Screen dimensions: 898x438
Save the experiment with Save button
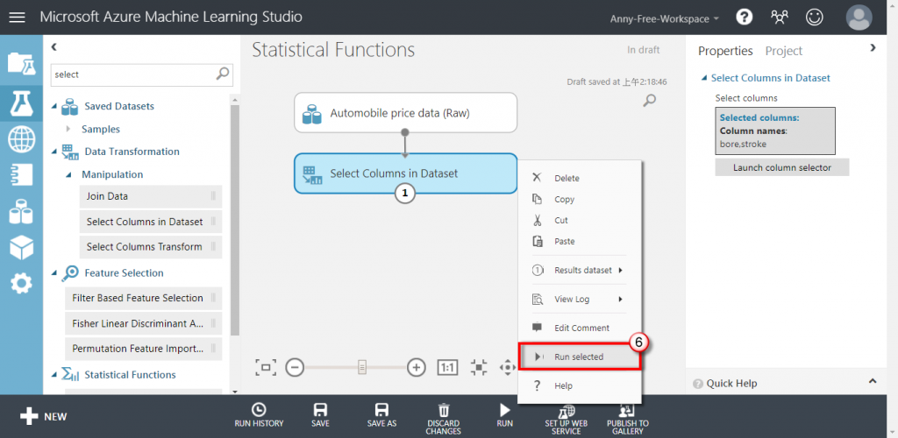[x=320, y=416]
